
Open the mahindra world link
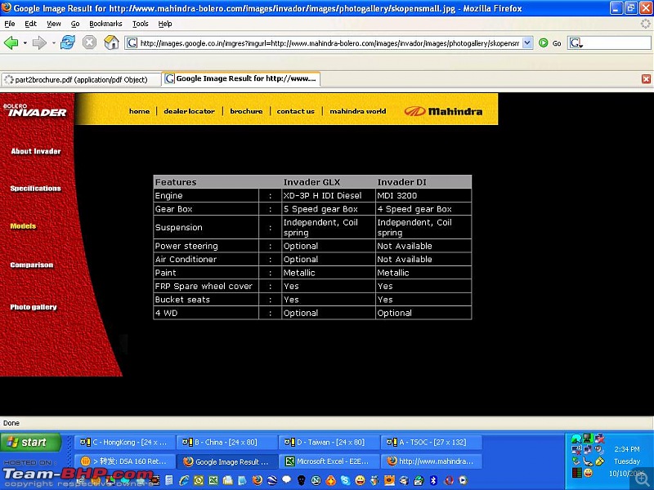click(x=358, y=111)
